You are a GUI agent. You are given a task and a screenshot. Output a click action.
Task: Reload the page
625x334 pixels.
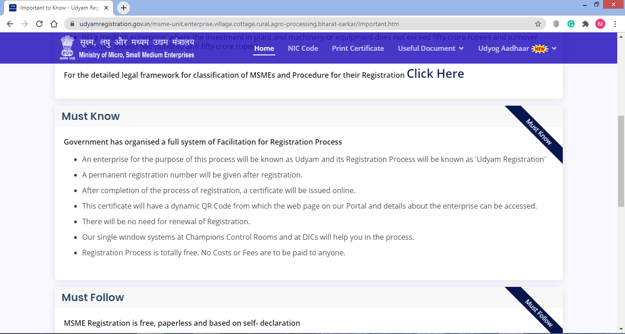[39, 23]
